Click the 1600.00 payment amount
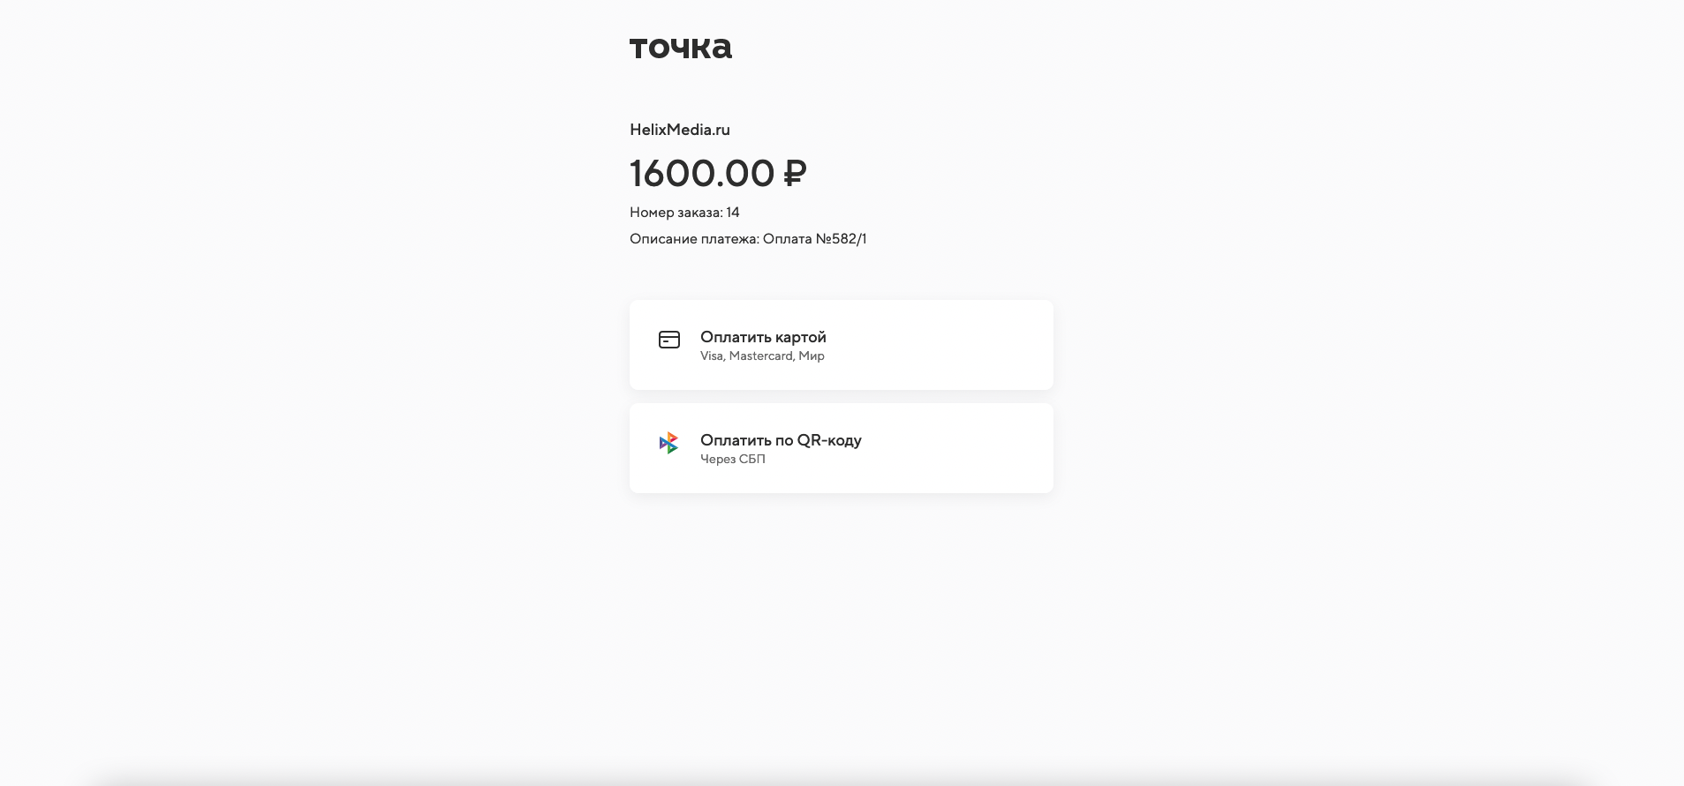Viewport: 1684px width, 786px height. coord(702,173)
